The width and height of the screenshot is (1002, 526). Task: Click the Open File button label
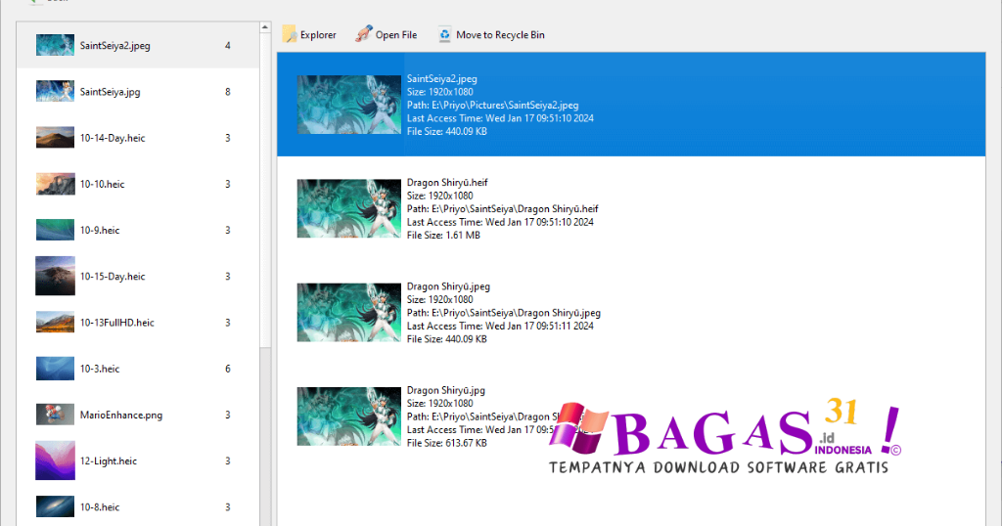pyautogui.click(x=396, y=35)
